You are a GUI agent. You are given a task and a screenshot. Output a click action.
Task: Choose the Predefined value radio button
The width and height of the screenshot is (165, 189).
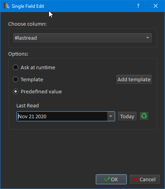coord(37,91)
